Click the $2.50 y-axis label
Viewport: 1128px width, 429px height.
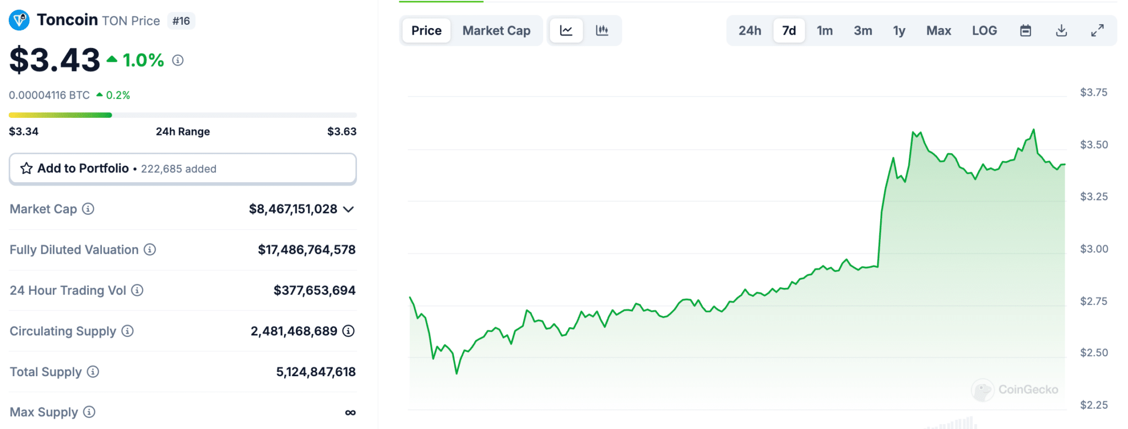[x=1093, y=352]
